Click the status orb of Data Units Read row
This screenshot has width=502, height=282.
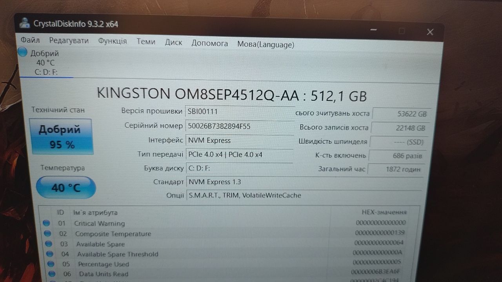pos(52,273)
